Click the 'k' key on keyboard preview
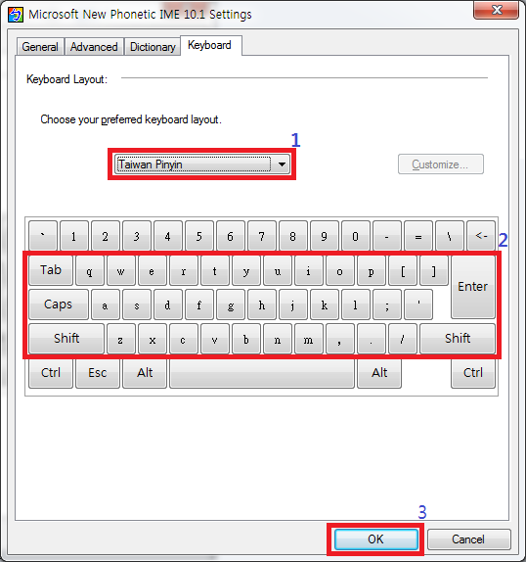This screenshot has height=562, width=526. (x=325, y=304)
